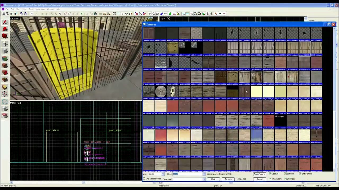Open the Map menu
This screenshot has height=190, width=339.
18,9
